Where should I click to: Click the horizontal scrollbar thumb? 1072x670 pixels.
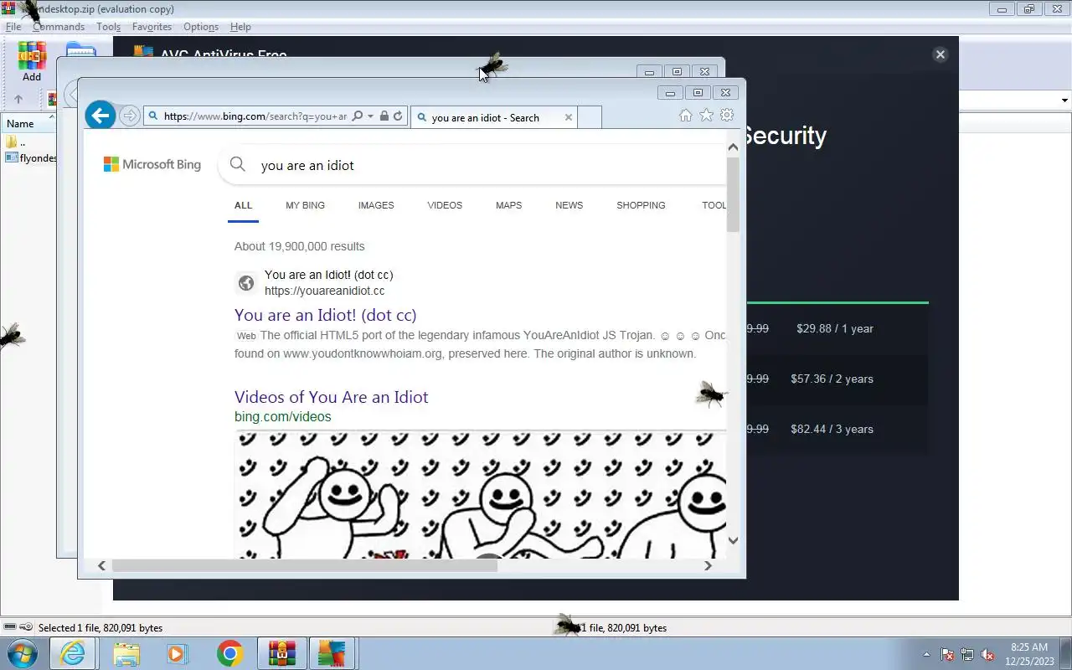tap(305, 565)
